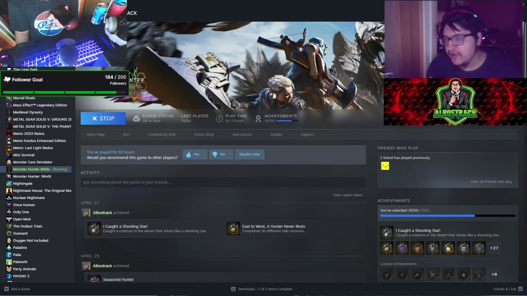Select PAYDAY 2 in the library list
Viewport: 527px width, 296px height.
pyautogui.click(x=21, y=276)
